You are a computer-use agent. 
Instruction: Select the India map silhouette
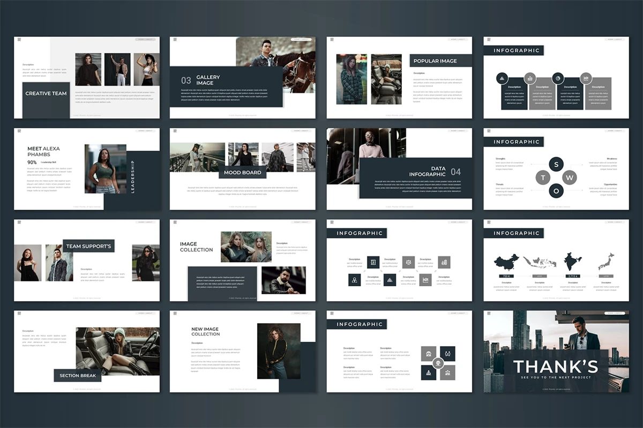572,262
